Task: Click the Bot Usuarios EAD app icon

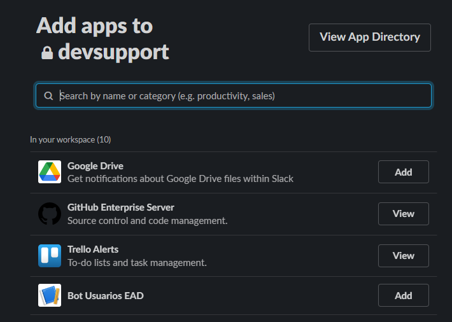Action: tap(50, 295)
